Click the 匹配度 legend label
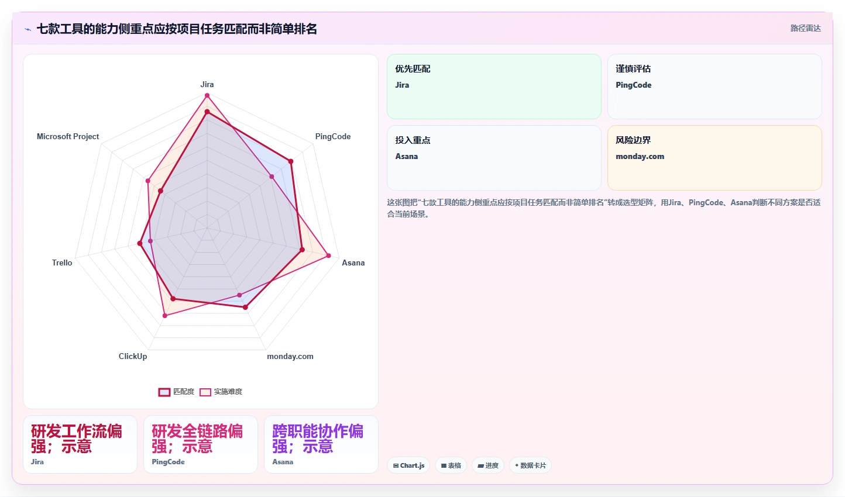The image size is (845, 497). [x=184, y=392]
